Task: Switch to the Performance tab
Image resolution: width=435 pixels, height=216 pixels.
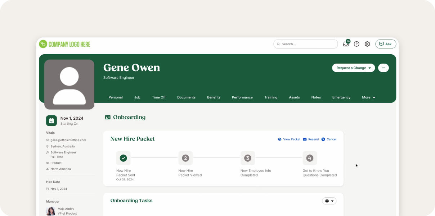Action: coord(242,97)
